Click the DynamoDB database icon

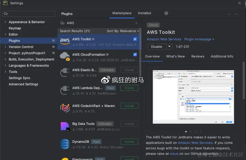(65, 144)
